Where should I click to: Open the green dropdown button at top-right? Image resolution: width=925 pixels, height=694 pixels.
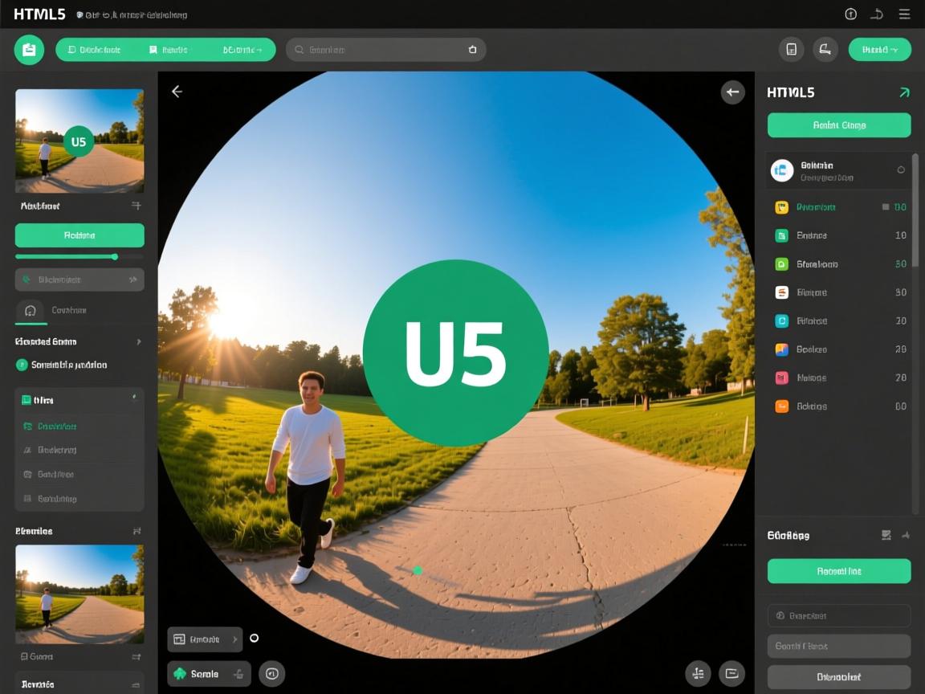click(x=879, y=50)
